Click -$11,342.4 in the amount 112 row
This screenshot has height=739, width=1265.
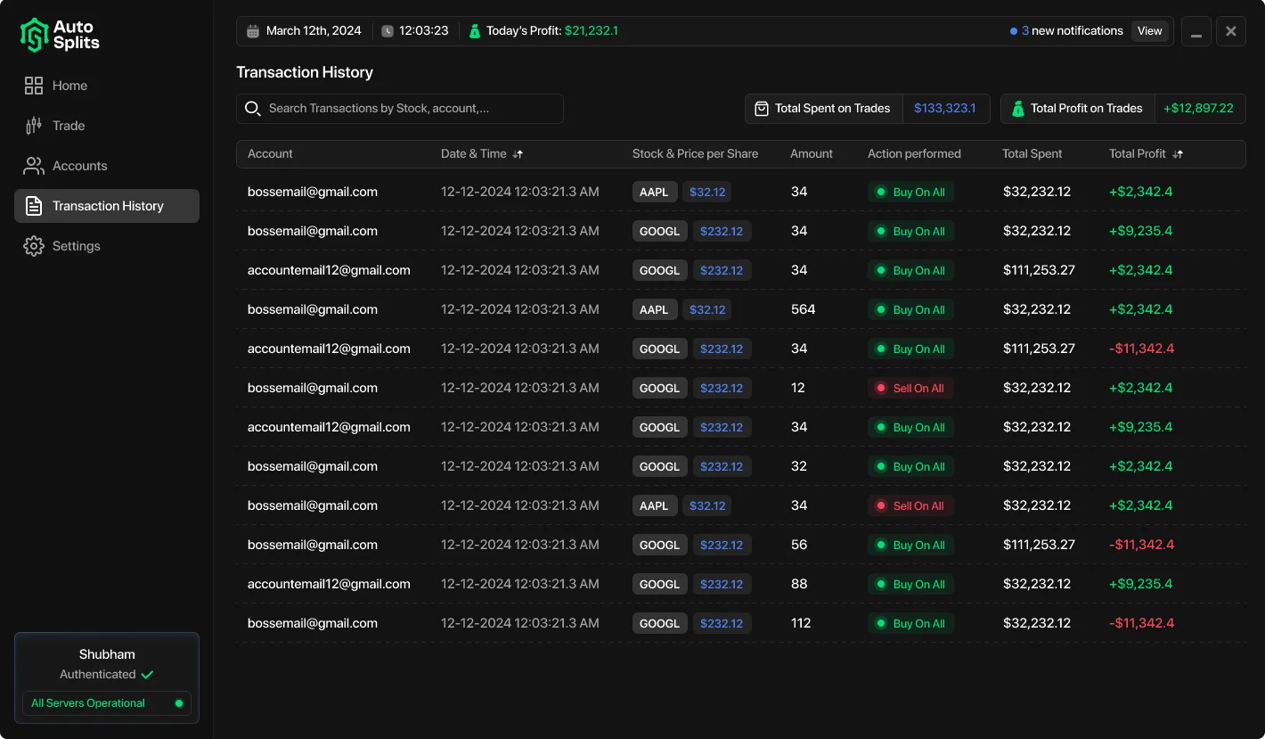(x=1141, y=623)
